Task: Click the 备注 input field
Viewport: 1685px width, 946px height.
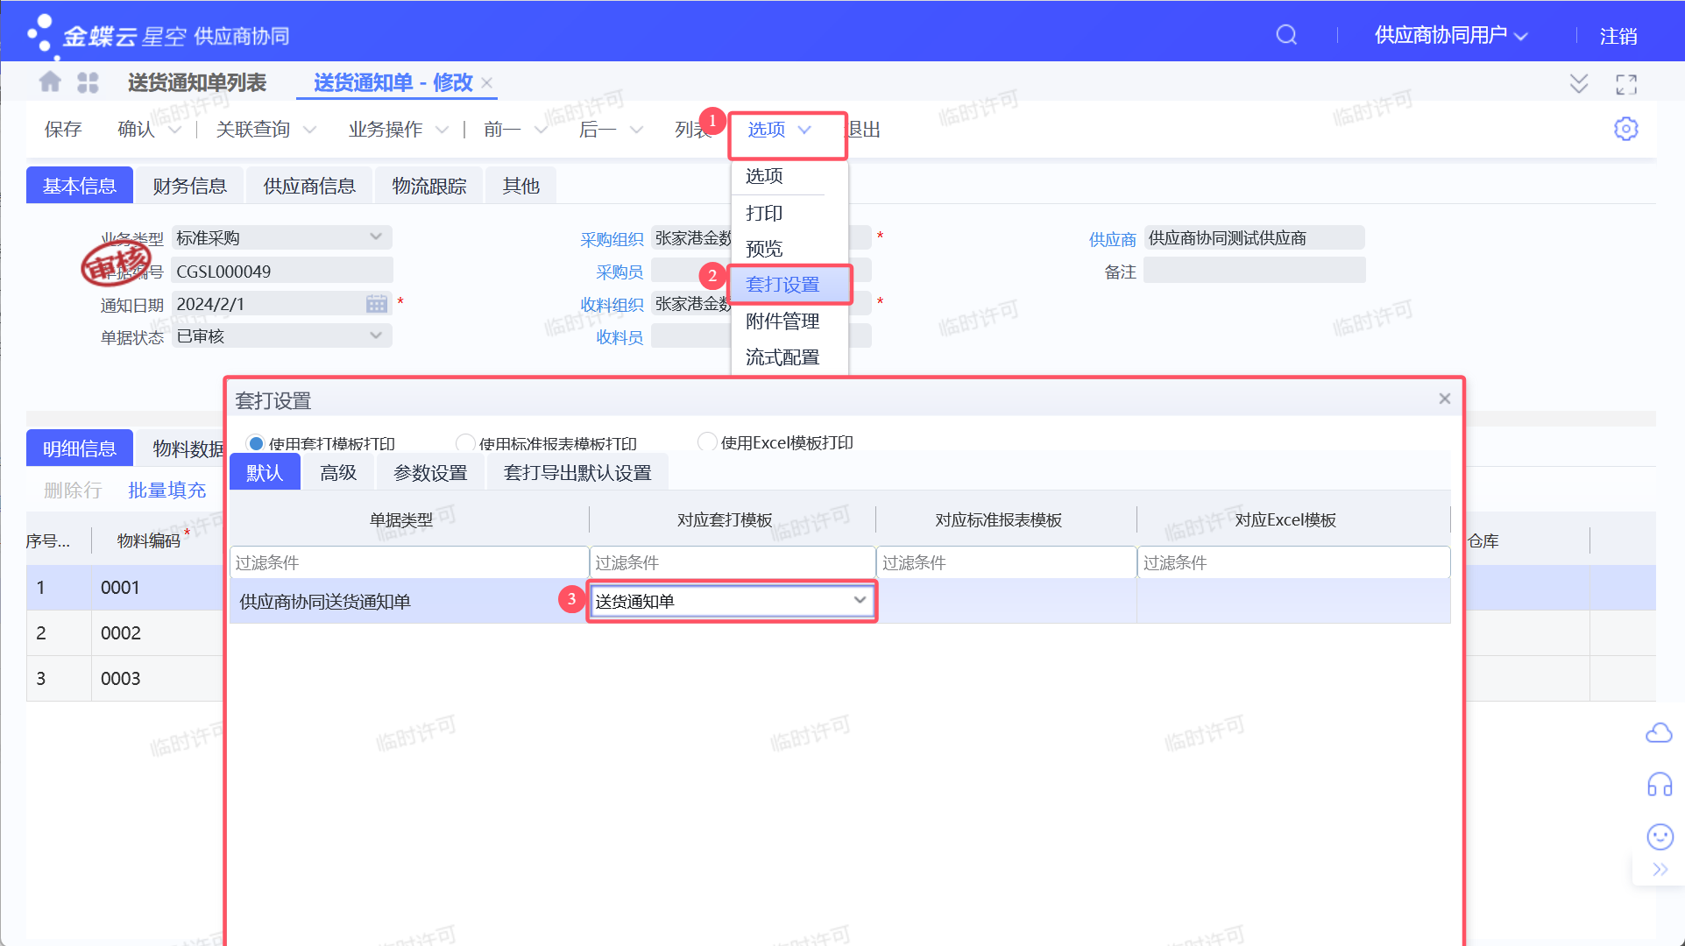Action: tap(1254, 271)
